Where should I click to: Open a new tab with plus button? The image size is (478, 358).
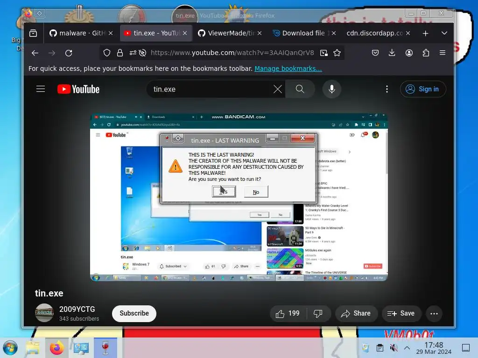click(x=426, y=33)
